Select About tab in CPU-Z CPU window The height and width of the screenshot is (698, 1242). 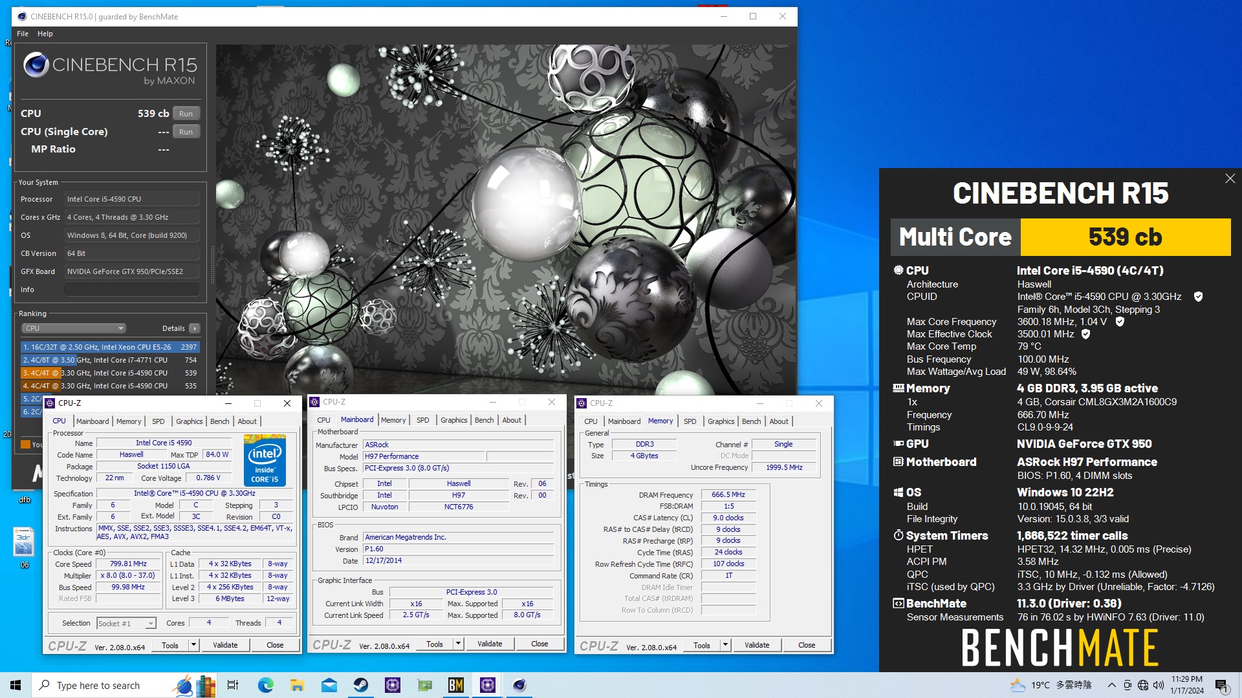[247, 421]
